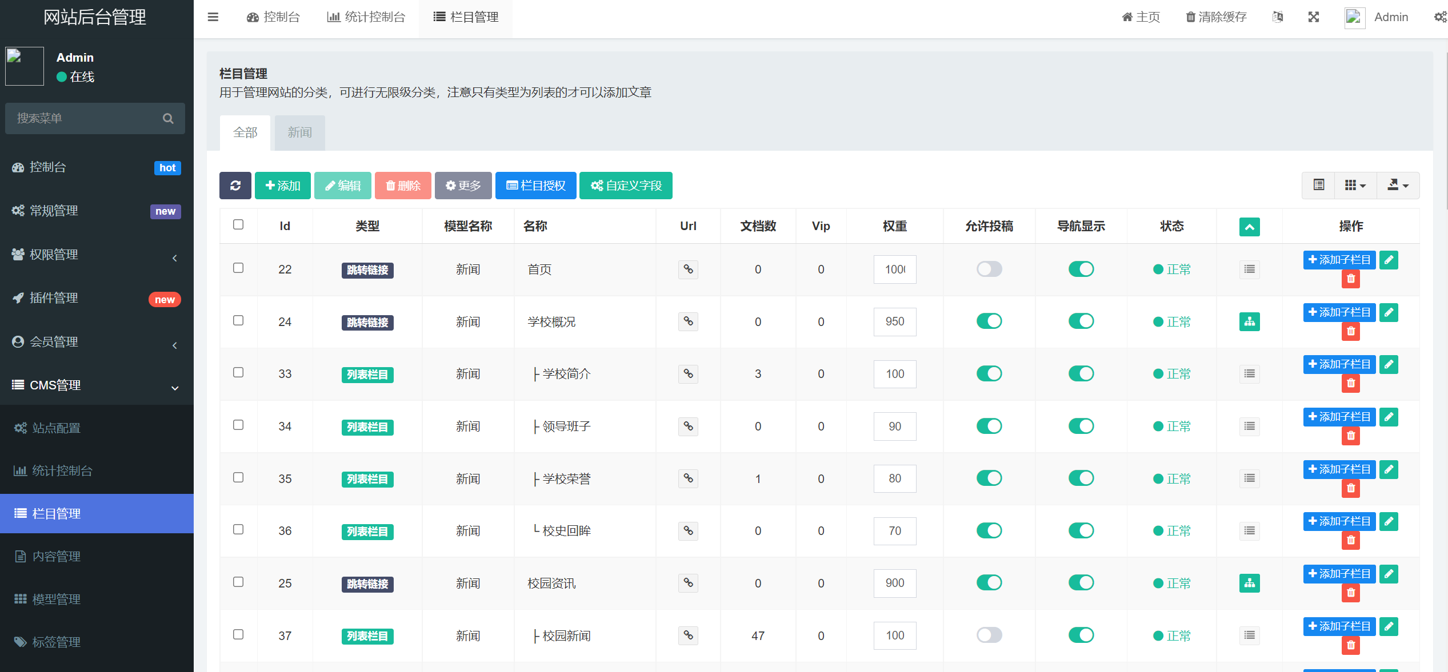This screenshot has height=672, width=1448.
Task: Expand the 权限管理 sidebar menu
Action: [x=97, y=255]
